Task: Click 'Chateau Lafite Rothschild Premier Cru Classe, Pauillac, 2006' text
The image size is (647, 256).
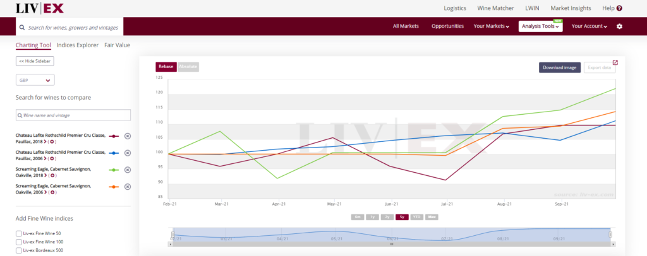Action: (x=60, y=155)
